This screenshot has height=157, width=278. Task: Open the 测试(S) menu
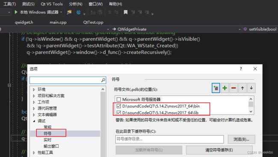(x=28, y=4)
